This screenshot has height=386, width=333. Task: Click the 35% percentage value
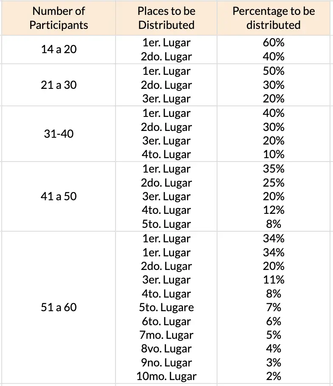274,169
